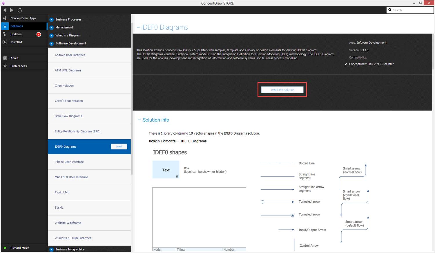
Task: Click the About info icon
Action: 5,58
